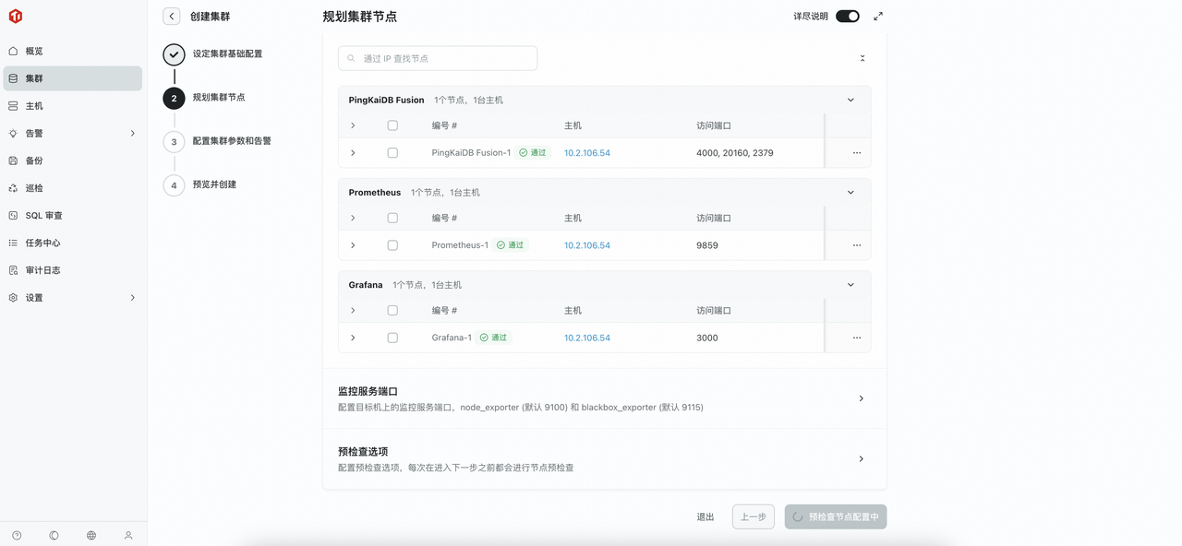Screen dimensions: 1182x546
Task: Expand the 监控服务端口 section
Action: click(x=861, y=398)
